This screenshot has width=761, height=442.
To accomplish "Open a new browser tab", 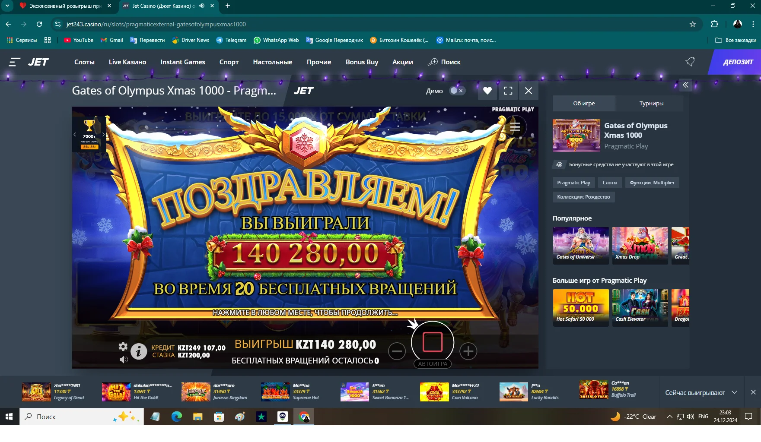I will [228, 6].
